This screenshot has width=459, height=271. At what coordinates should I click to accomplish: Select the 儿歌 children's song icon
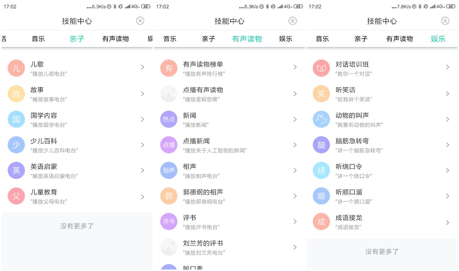[x=16, y=68]
